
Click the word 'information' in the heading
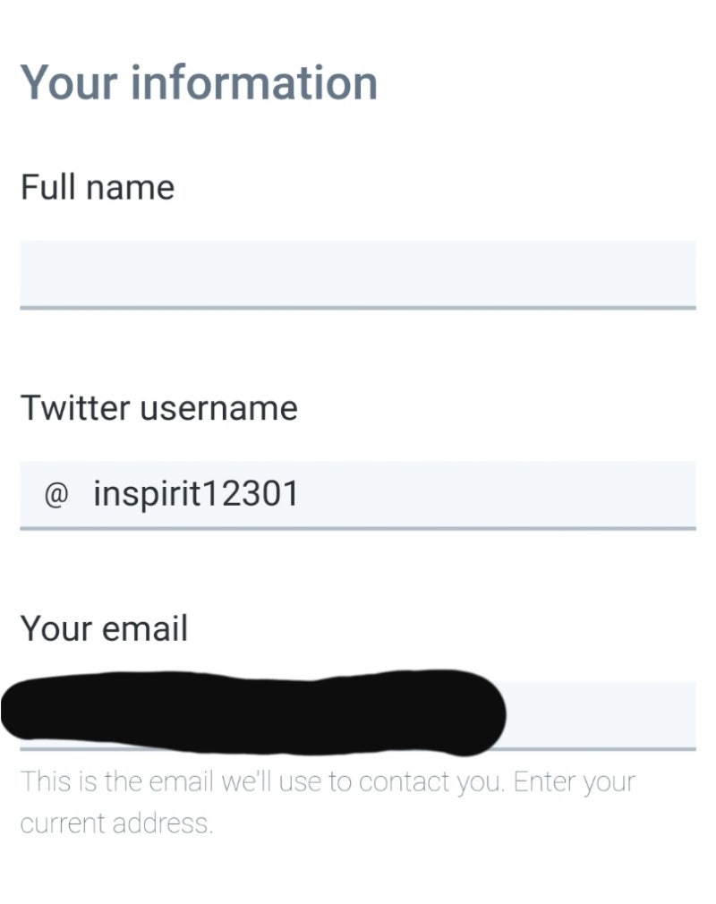point(254,82)
